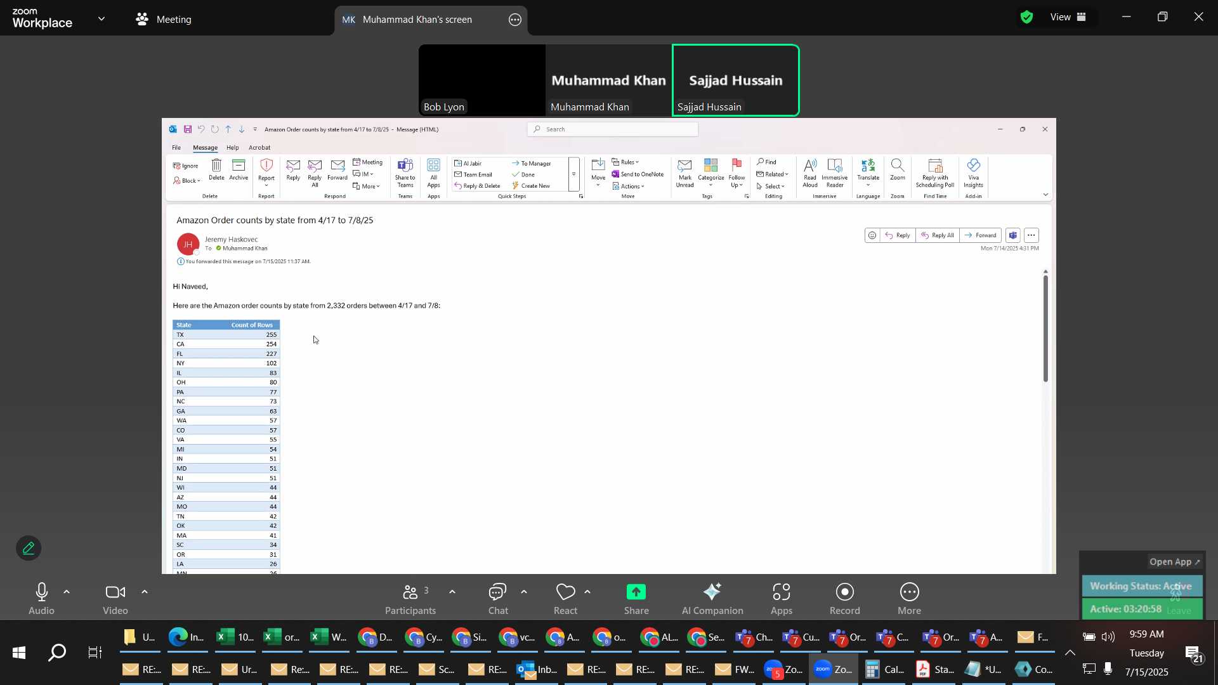Viewport: 1218px width, 685px height.
Task: Archive this email message
Action: point(239,171)
